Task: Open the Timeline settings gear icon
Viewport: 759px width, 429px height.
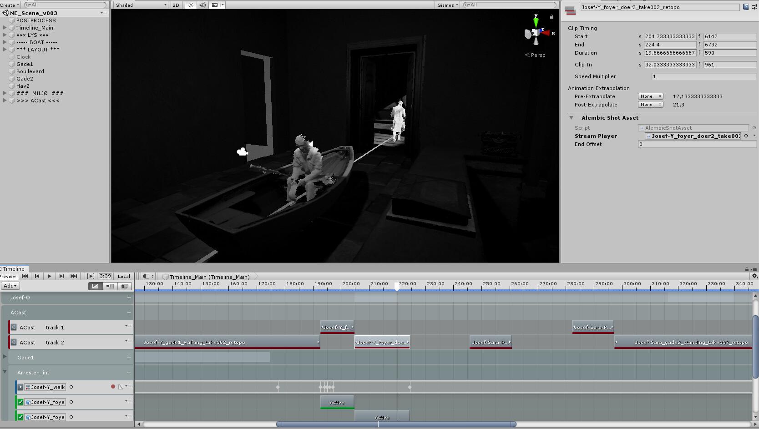Action: [x=754, y=276]
